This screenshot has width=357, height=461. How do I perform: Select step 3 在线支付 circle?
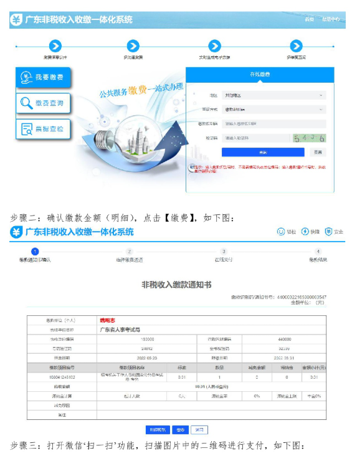pyautogui.click(x=224, y=252)
